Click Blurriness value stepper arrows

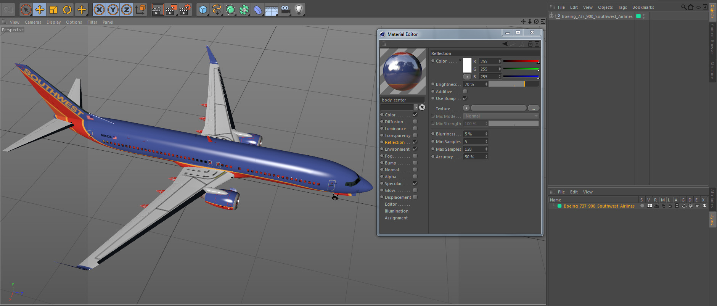coord(486,134)
